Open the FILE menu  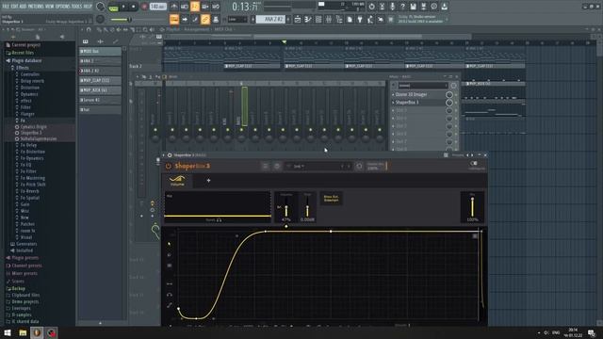click(6, 7)
